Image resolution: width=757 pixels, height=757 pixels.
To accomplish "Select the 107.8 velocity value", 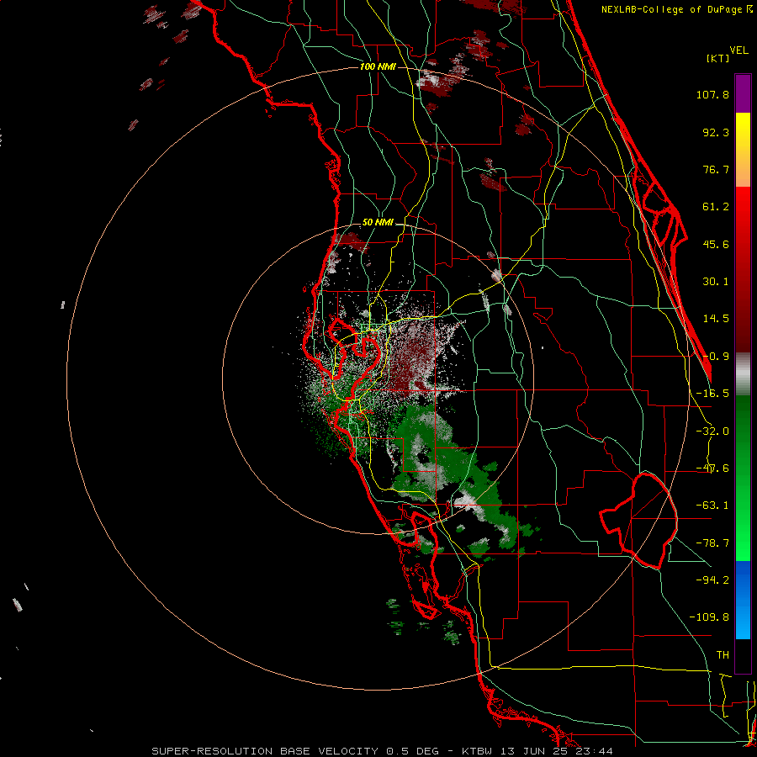I will tap(712, 94).
